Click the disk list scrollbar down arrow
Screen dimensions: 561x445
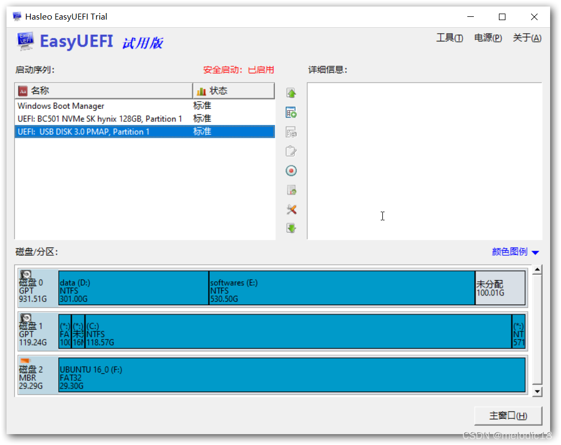click(537, 392)
